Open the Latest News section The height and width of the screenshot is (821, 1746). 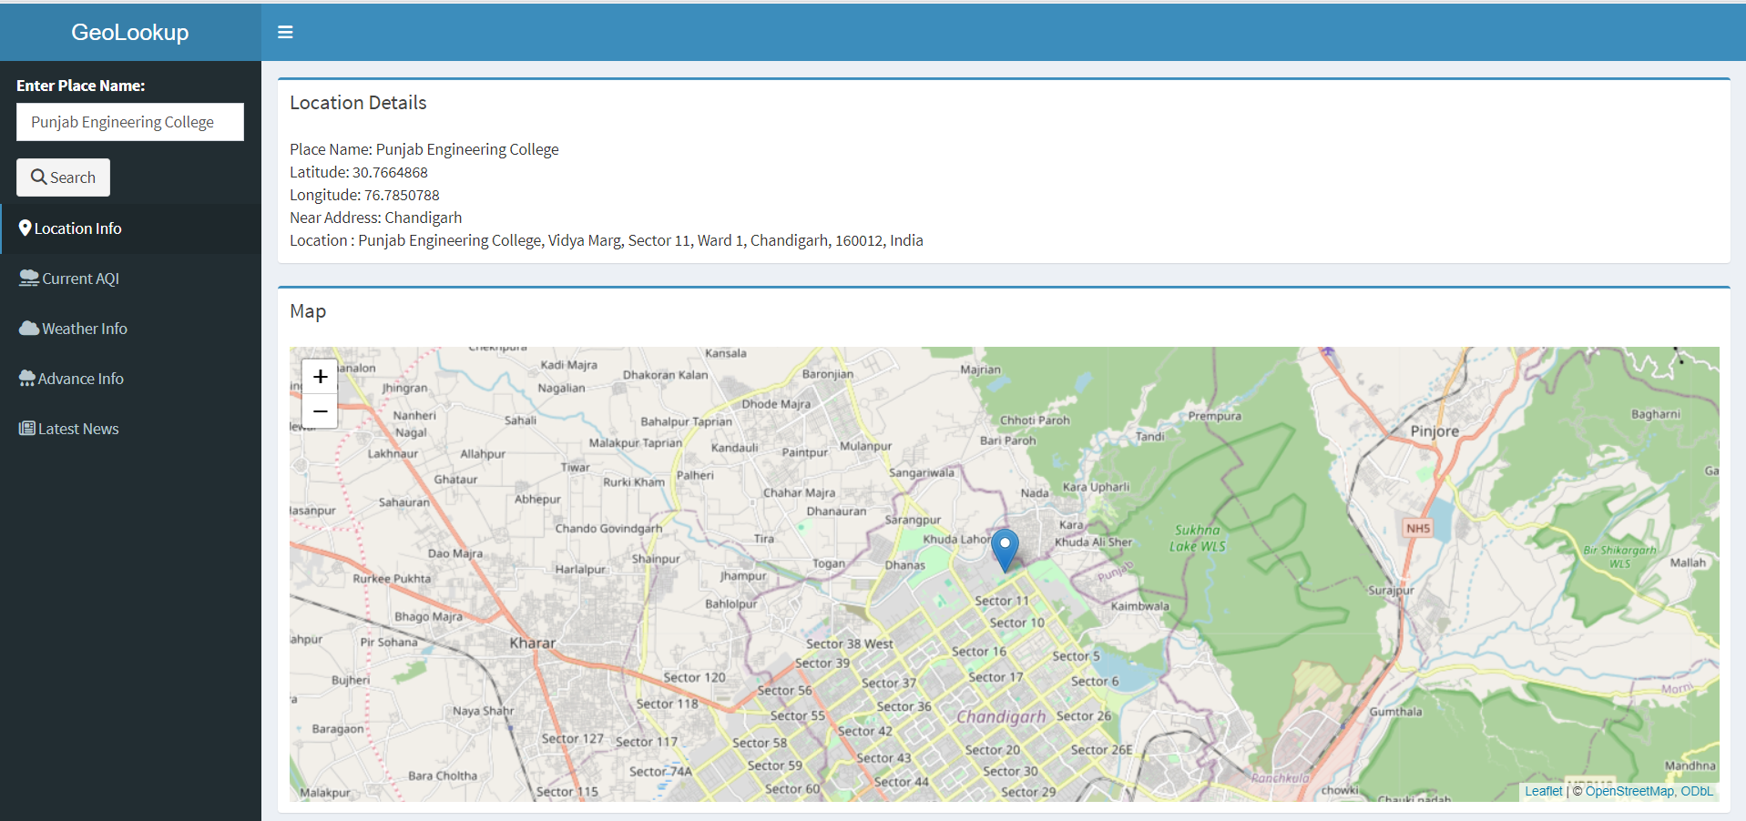point(130,429)
